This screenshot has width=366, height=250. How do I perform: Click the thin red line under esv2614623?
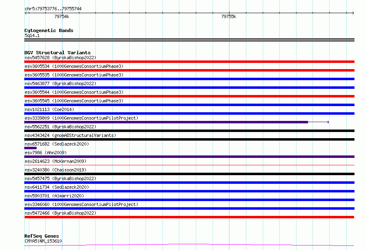(189, 165)
